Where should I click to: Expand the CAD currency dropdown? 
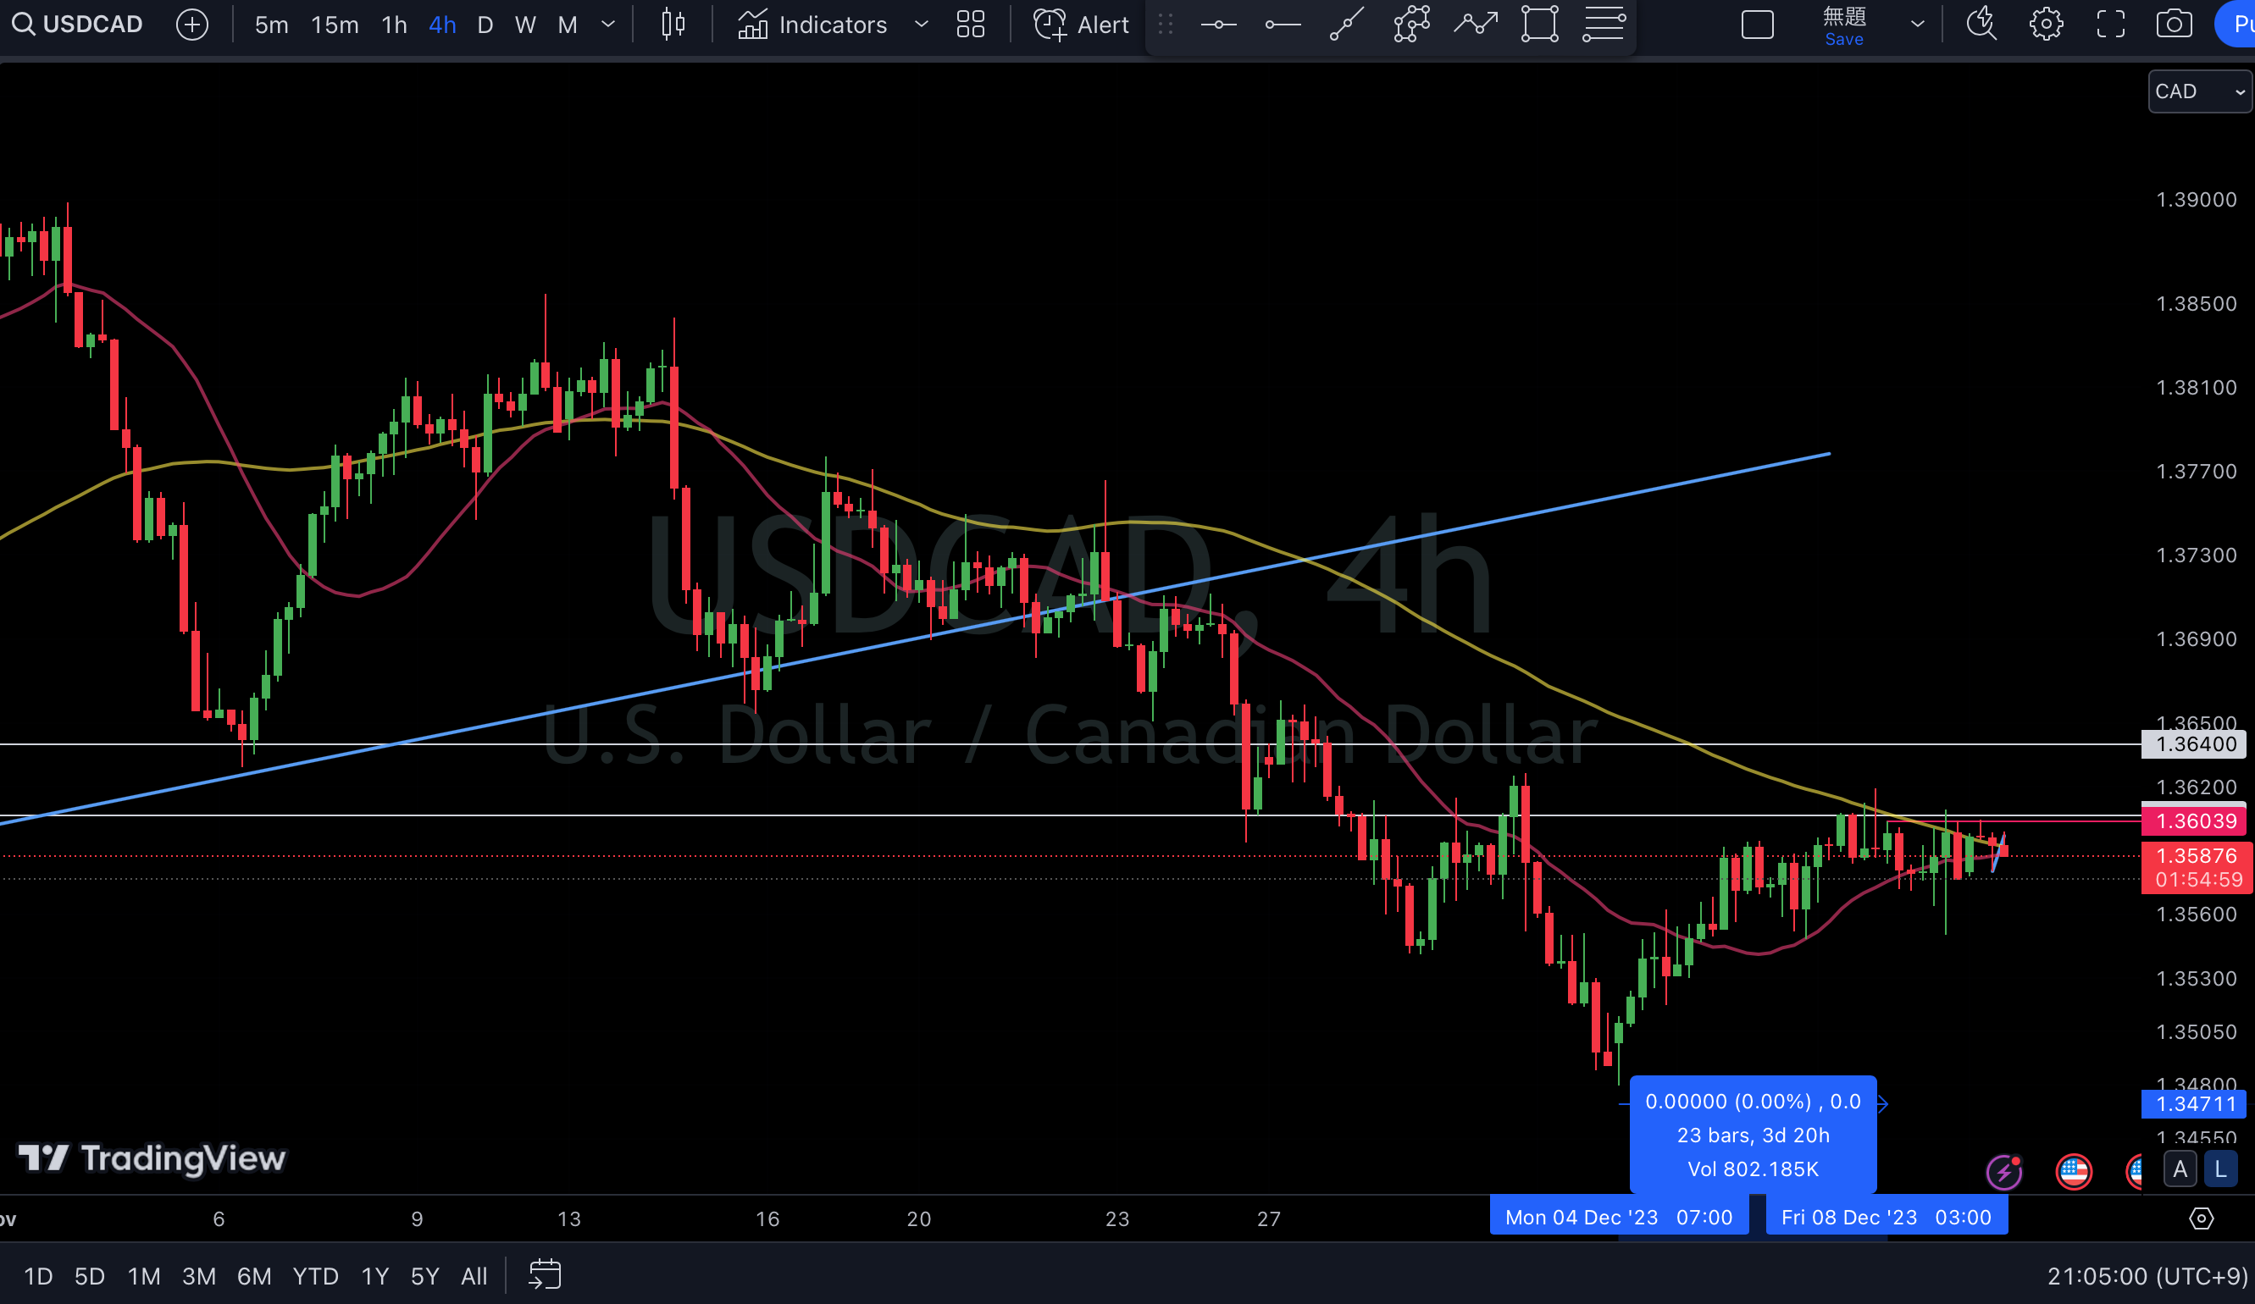[x=2198, y=91]
